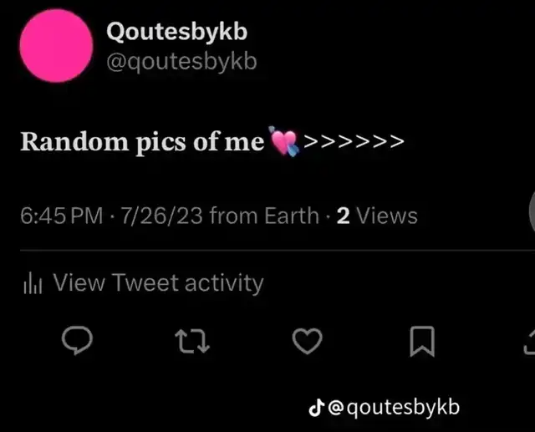This screenshot has height=432, width=535.
Task: Like the tweet with the heart icon
Action: [307, 341]
